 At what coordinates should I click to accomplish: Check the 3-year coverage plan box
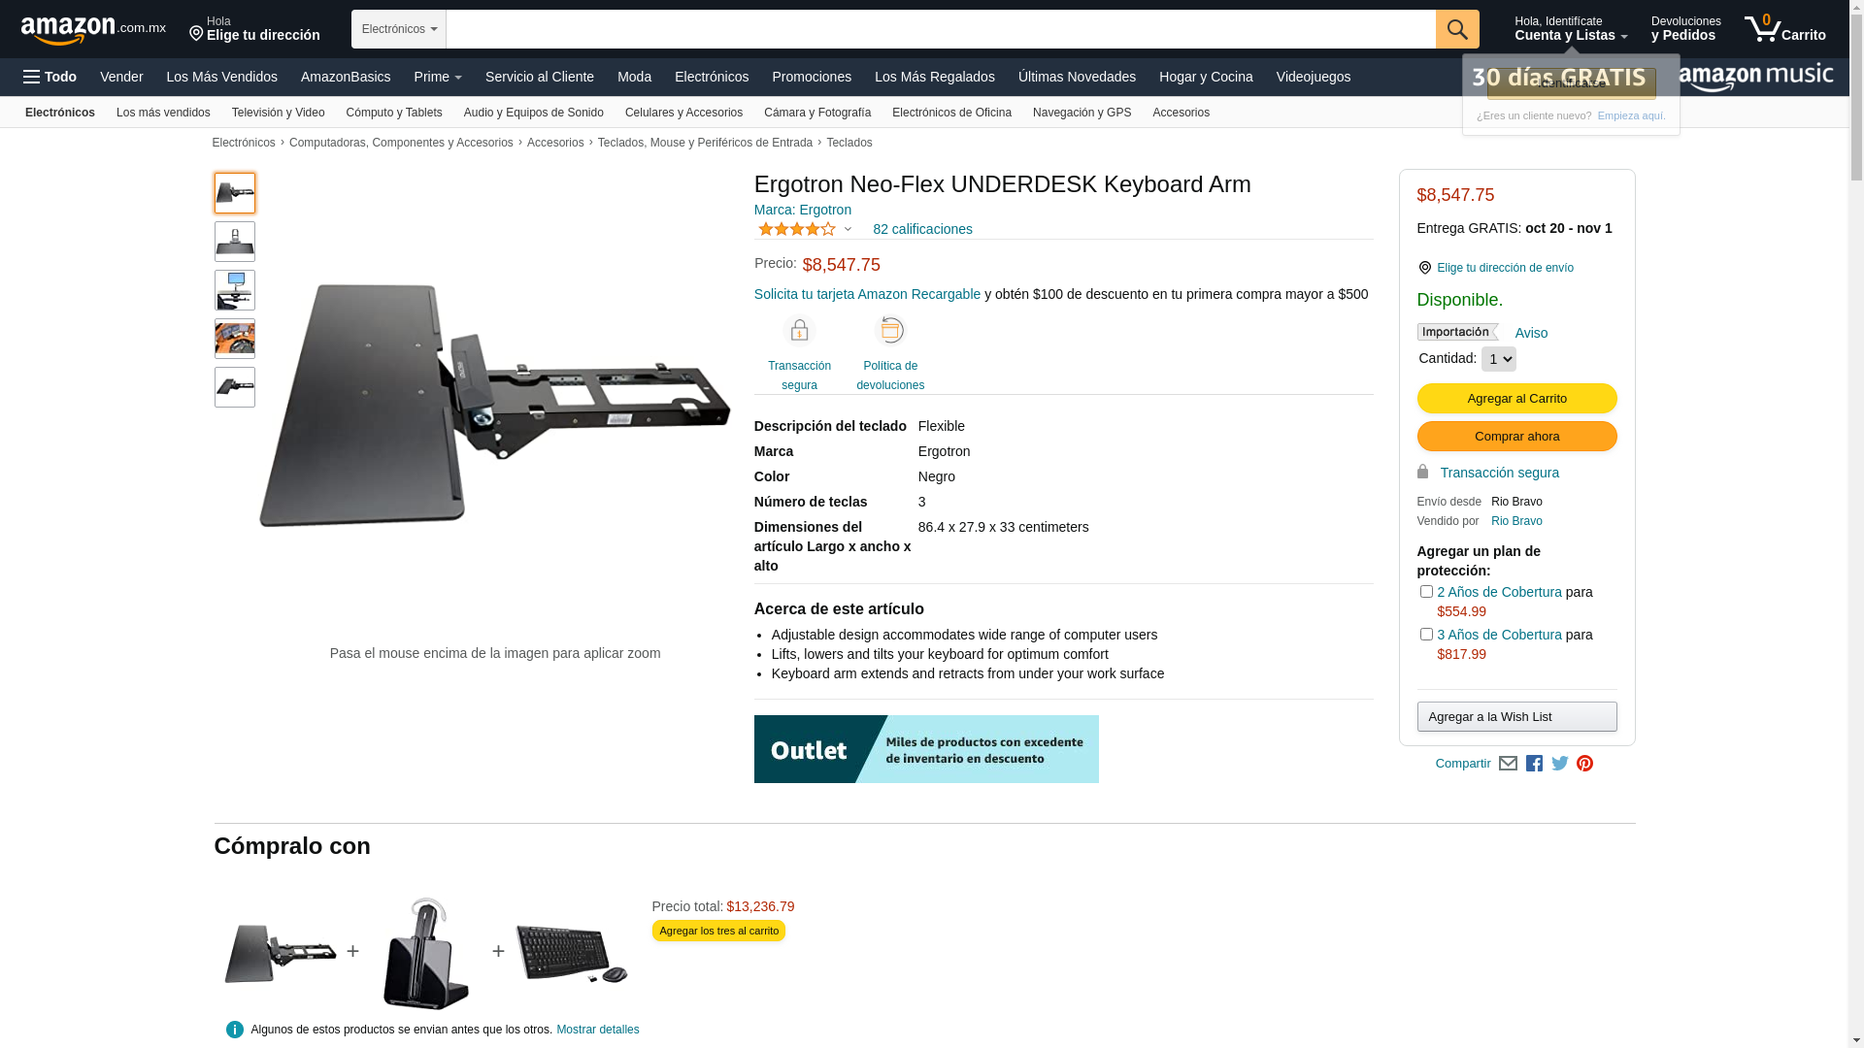(1426, 635)
